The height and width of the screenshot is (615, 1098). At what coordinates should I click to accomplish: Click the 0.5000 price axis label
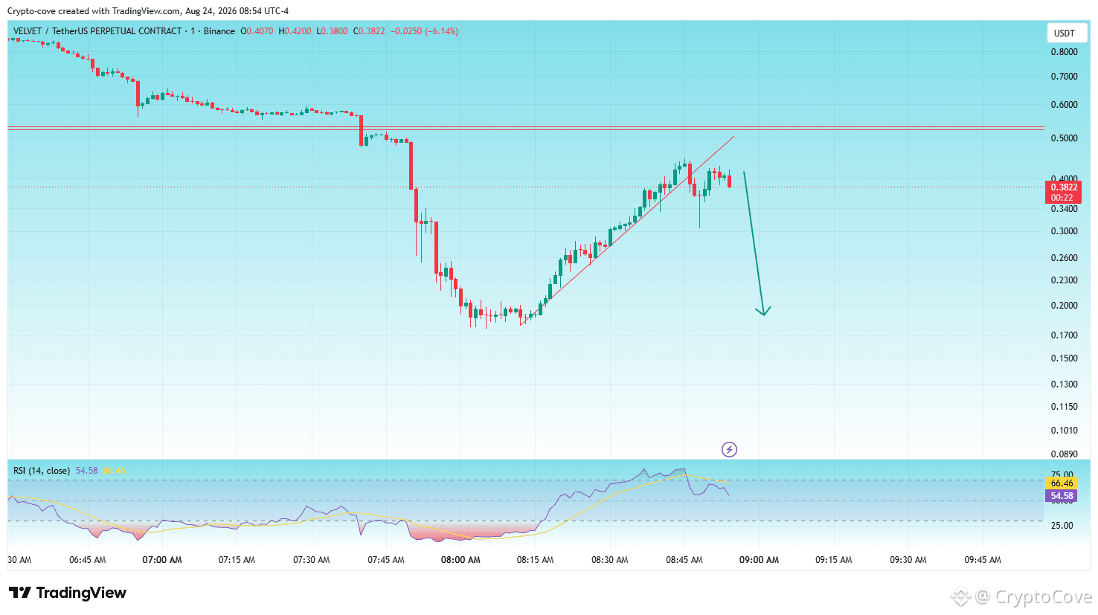point(1064,138)
